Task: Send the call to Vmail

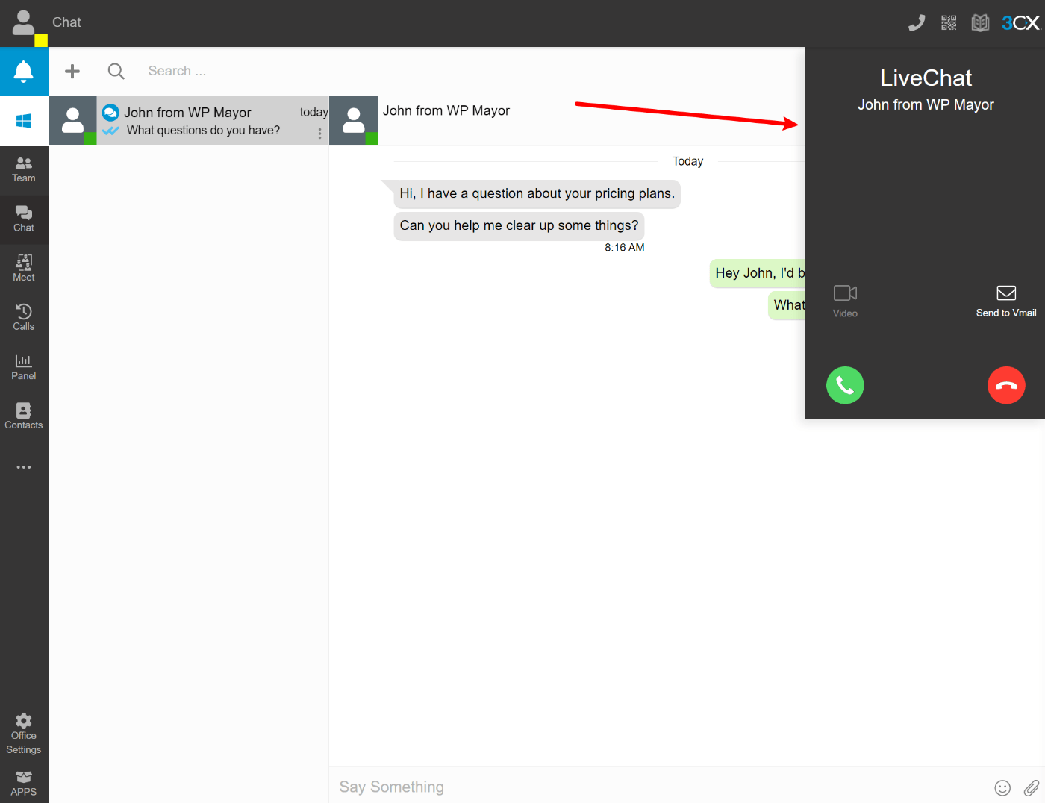Action: pos(1006,301)
